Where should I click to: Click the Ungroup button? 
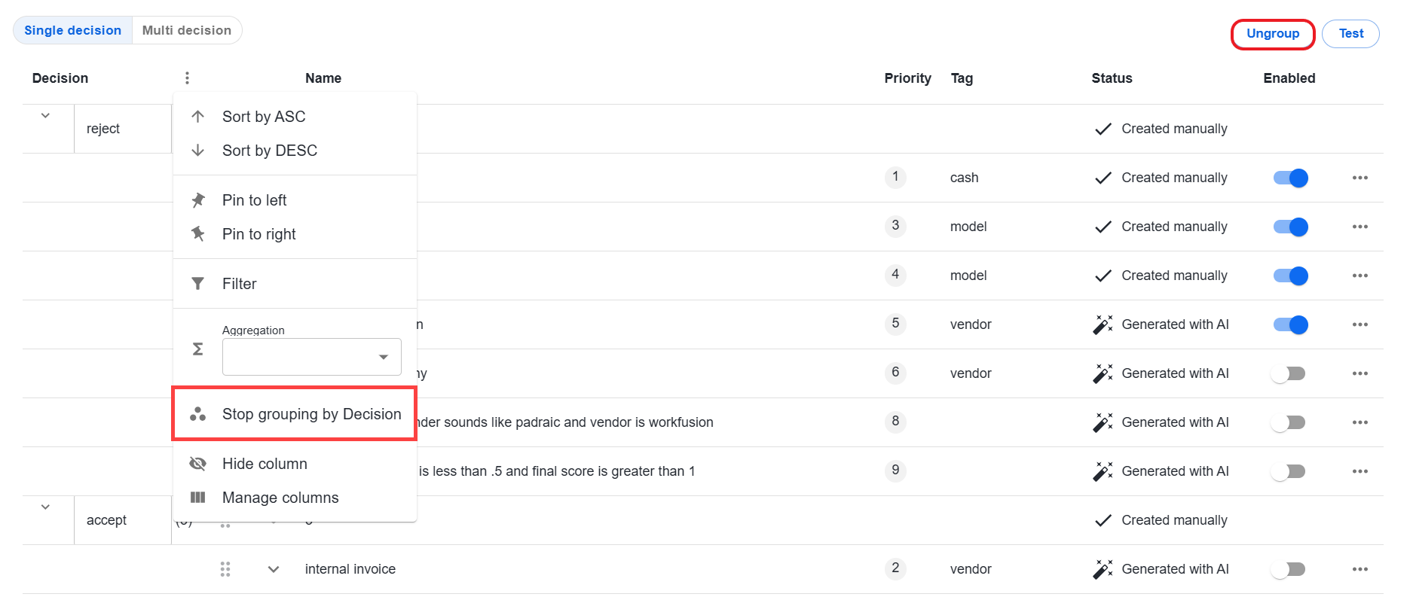tap(1273, 34)
